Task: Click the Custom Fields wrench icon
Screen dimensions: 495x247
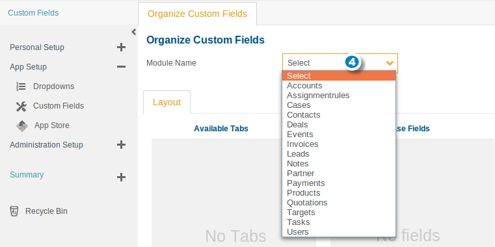Action: [x=21, y=107]
